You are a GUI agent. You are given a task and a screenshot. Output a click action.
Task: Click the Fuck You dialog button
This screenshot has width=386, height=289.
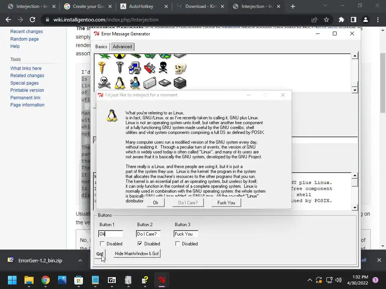pos(226,203)
